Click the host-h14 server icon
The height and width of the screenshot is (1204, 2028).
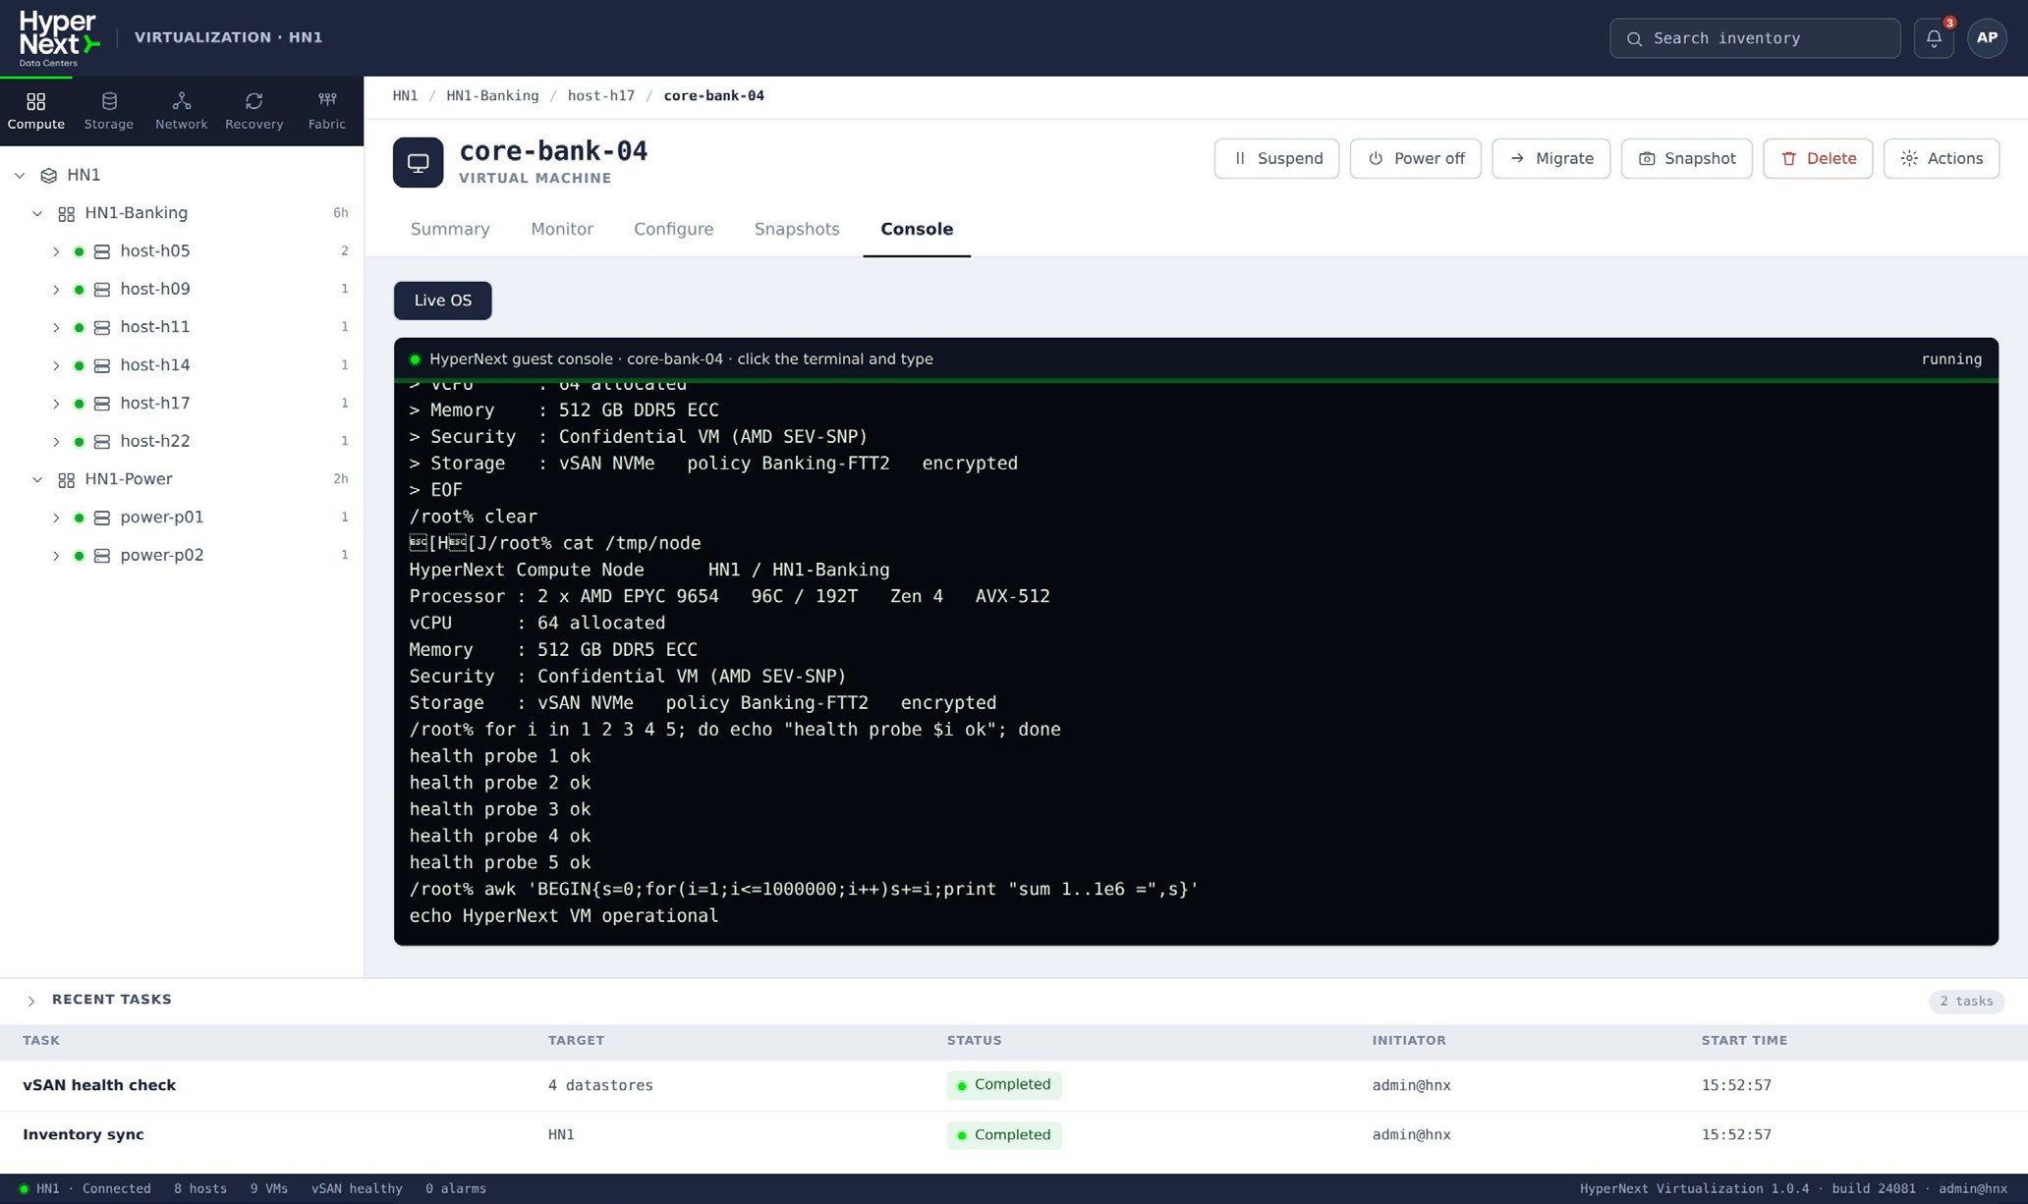pos(101,365)
